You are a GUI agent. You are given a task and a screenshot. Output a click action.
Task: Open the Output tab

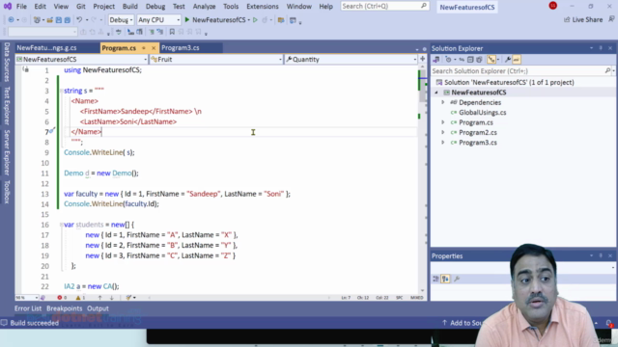pyautogui.click(x=98, y=308)
